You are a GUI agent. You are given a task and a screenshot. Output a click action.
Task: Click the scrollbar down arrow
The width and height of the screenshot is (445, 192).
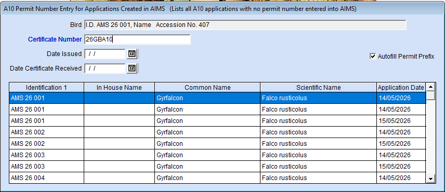(x=431, y=179)
